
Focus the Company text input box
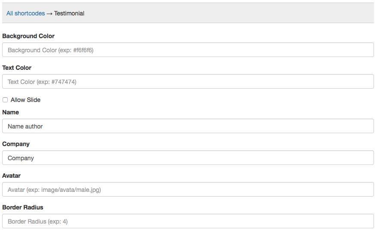coord(188,158)
